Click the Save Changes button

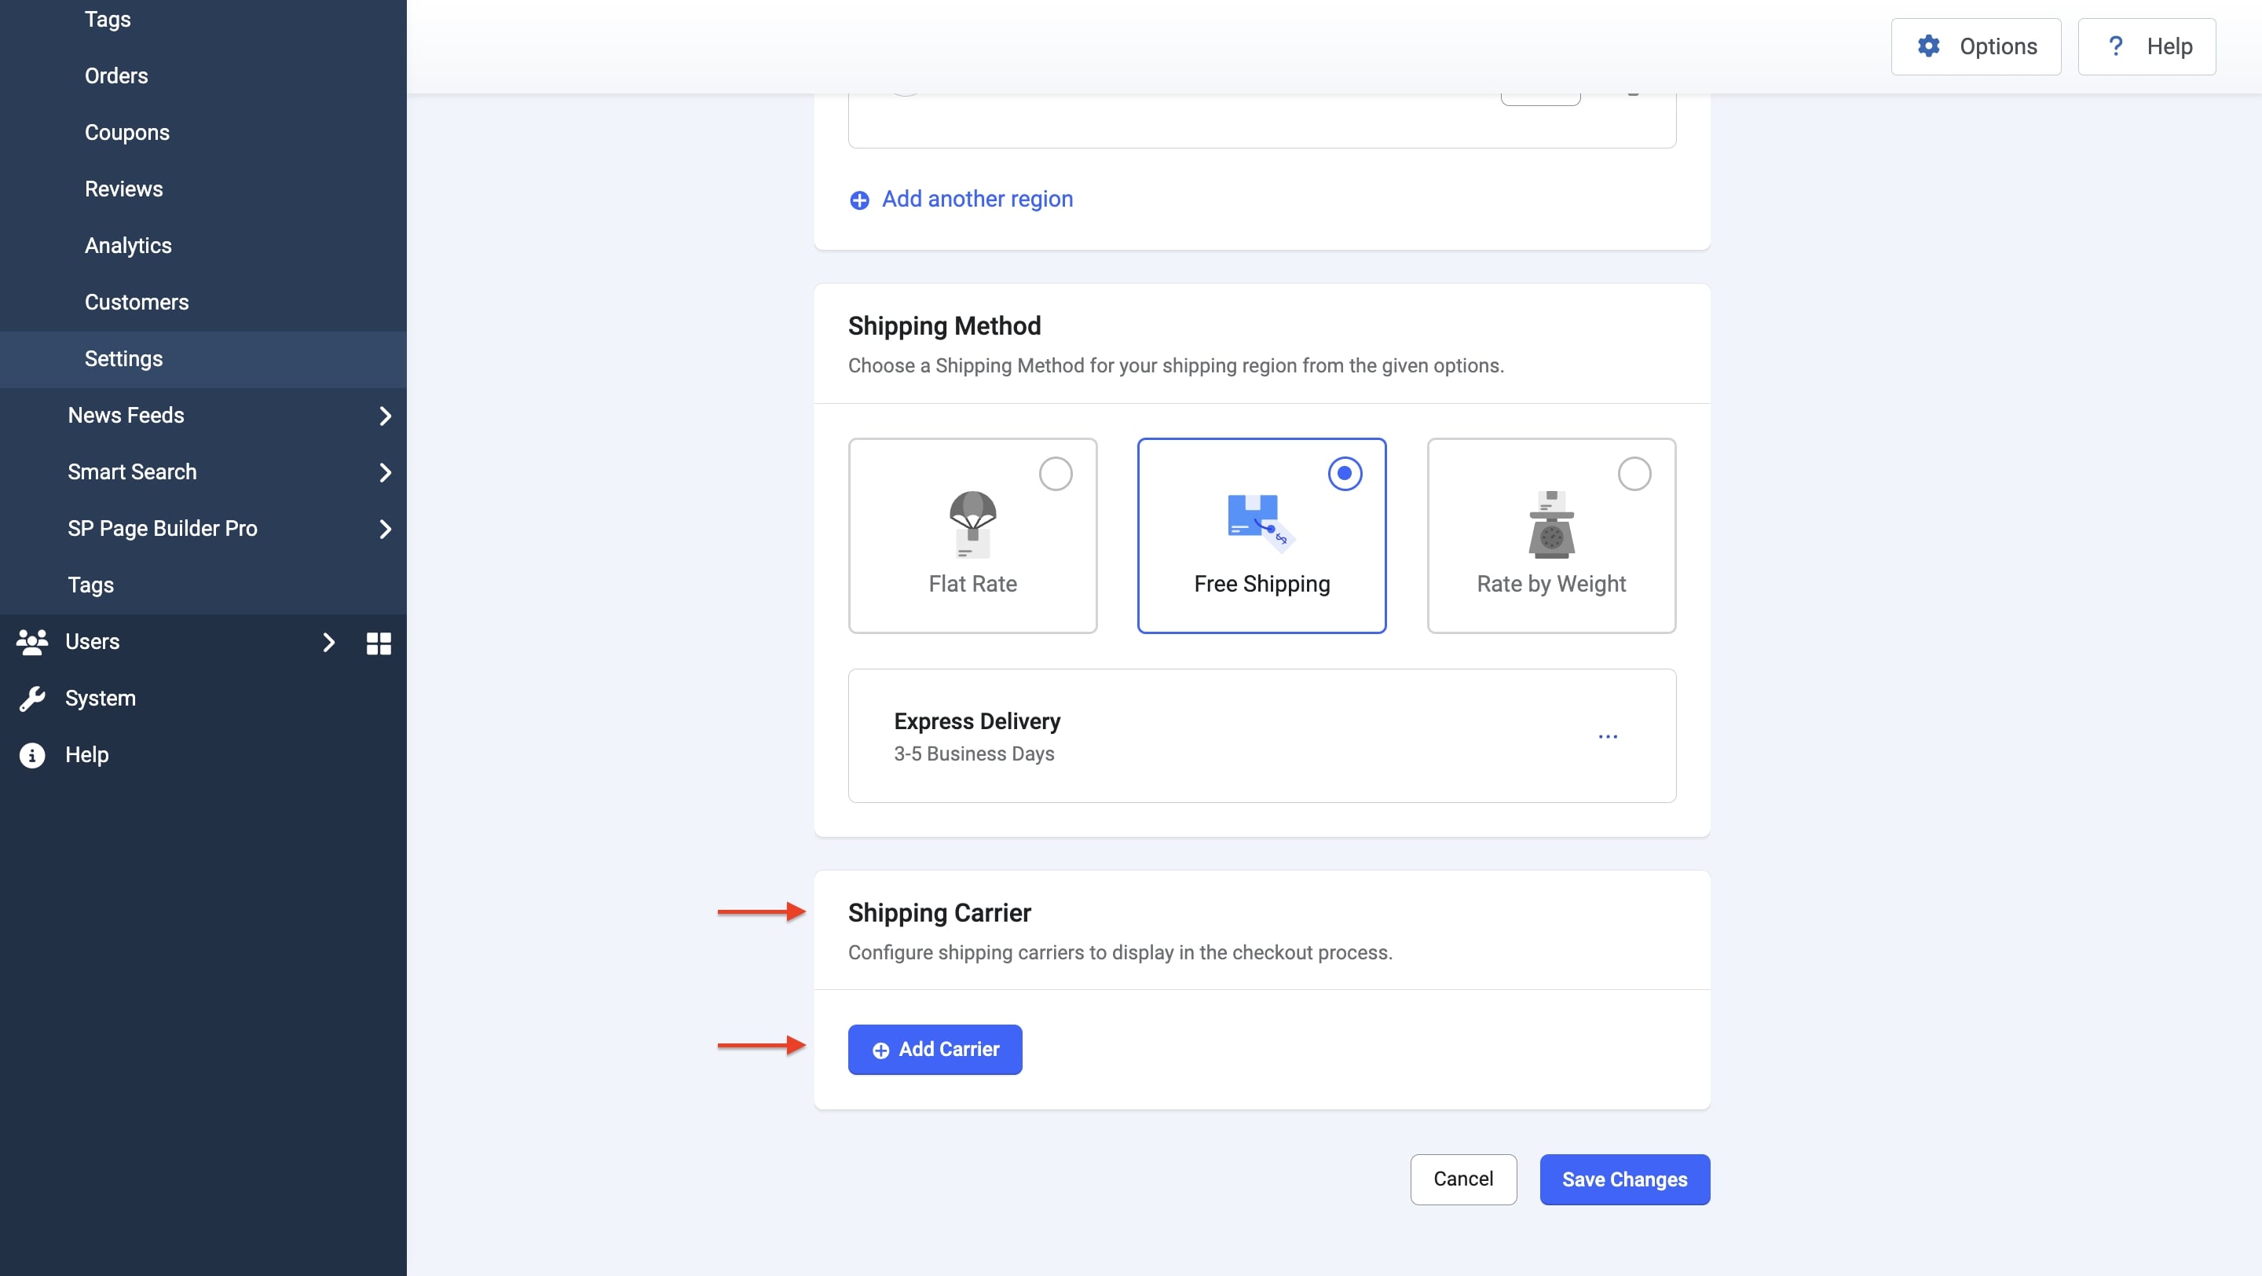[1623, 1179]
